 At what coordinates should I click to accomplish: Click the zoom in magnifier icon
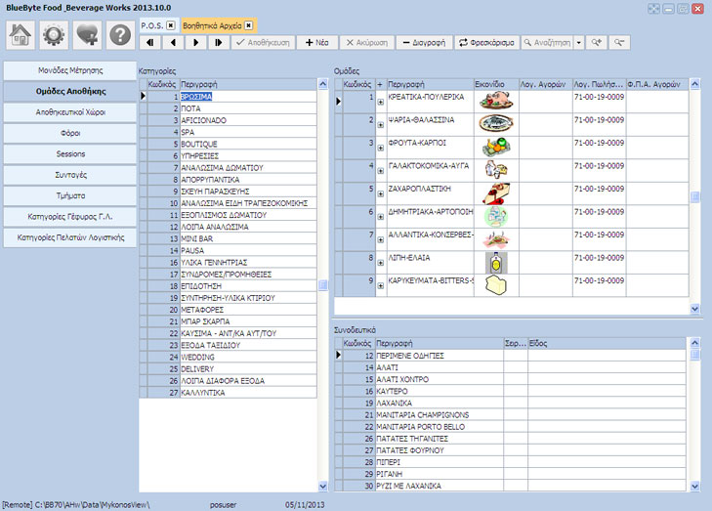[x=596, y=43]
